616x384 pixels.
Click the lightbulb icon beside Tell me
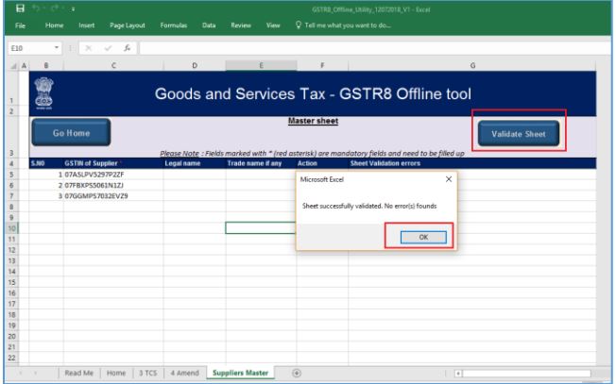click(299, 25)
